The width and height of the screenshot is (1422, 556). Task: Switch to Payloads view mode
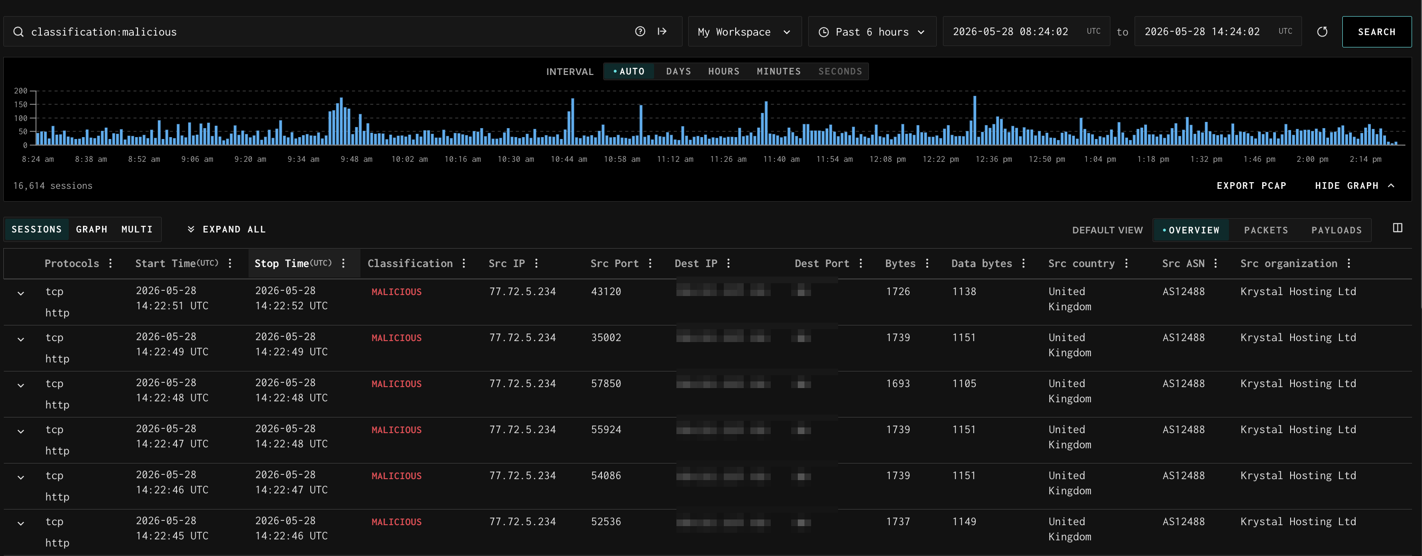pyautogui.click(x=1337, y=230)
